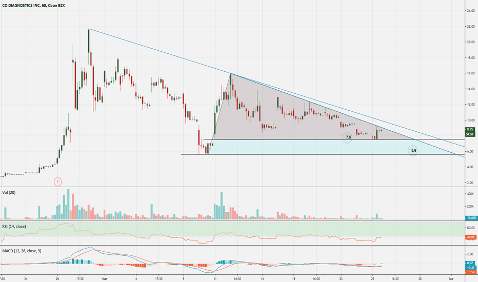Click the RSI value label 46.06
The image size is (478, 282).
coord(470,237)
